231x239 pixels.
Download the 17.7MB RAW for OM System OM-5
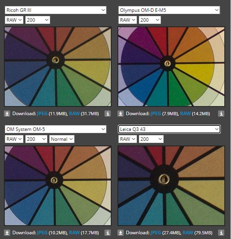pos(74,233)
